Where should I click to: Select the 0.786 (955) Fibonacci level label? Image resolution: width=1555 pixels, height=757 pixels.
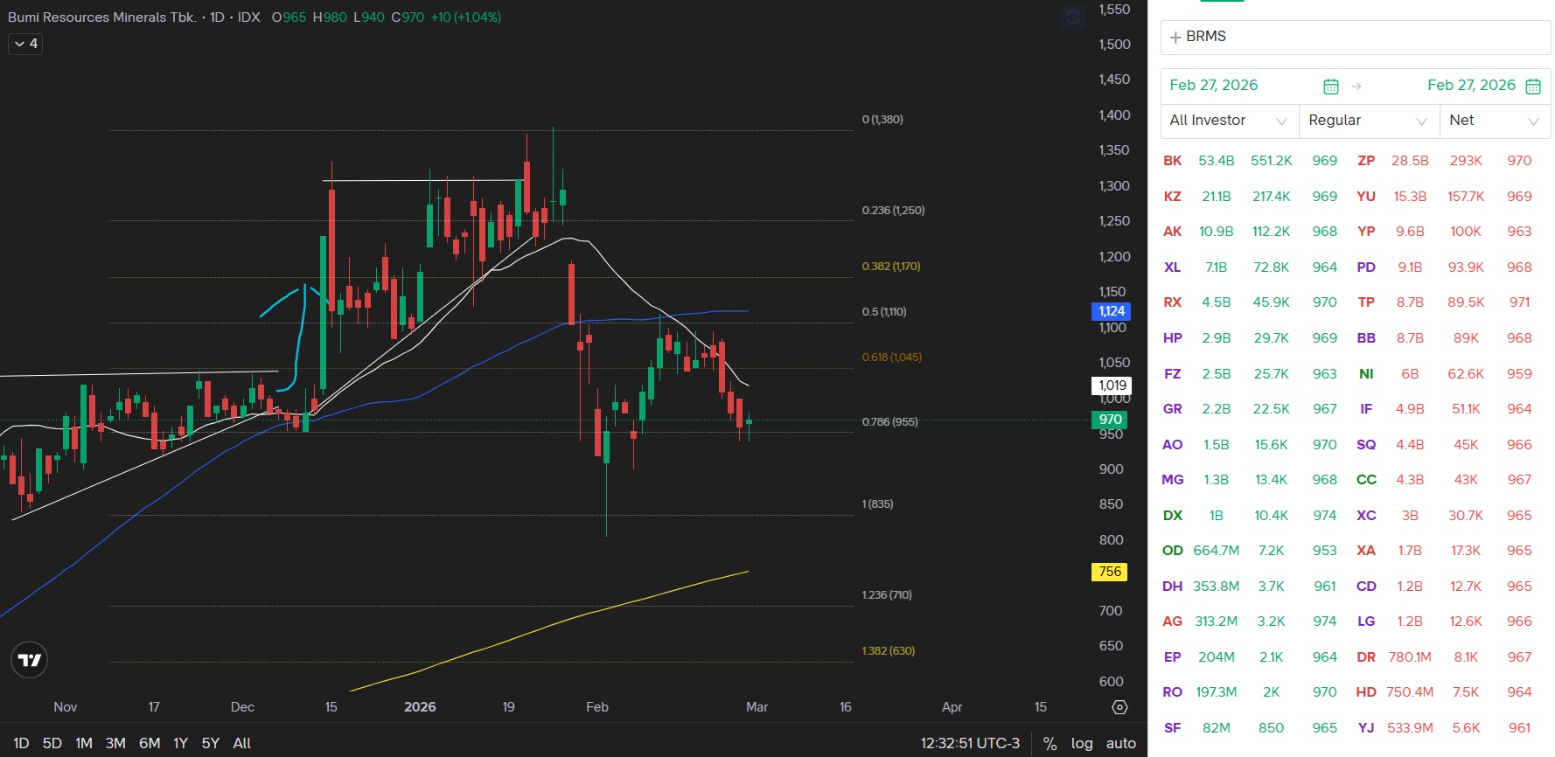click(889, 421)
